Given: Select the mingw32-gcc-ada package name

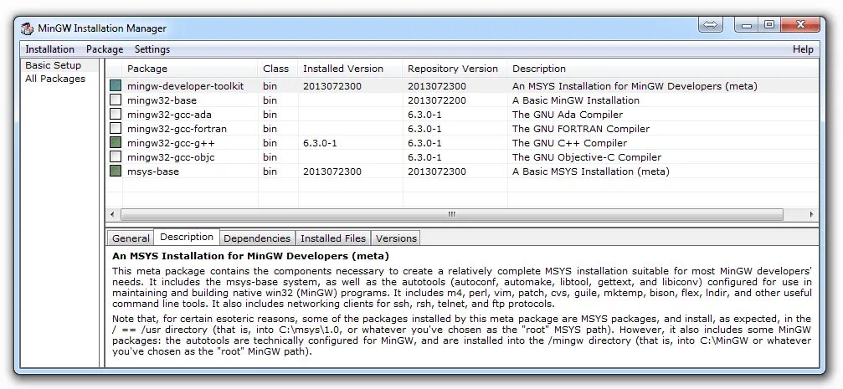Looking at the screenshot, I should click(x=169, y=115).
